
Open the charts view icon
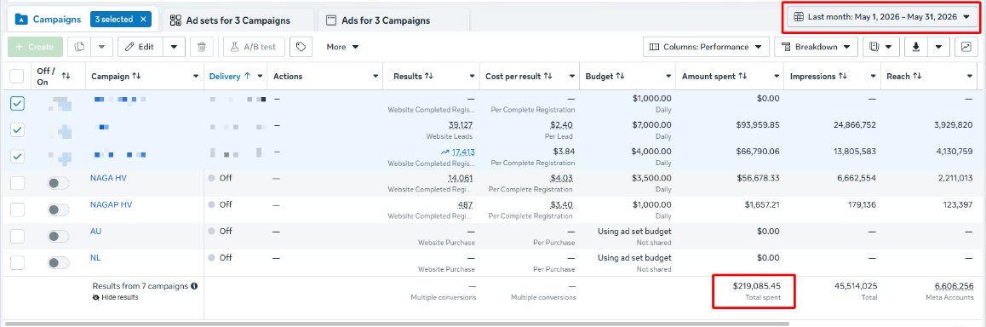(x=966, y=47)
